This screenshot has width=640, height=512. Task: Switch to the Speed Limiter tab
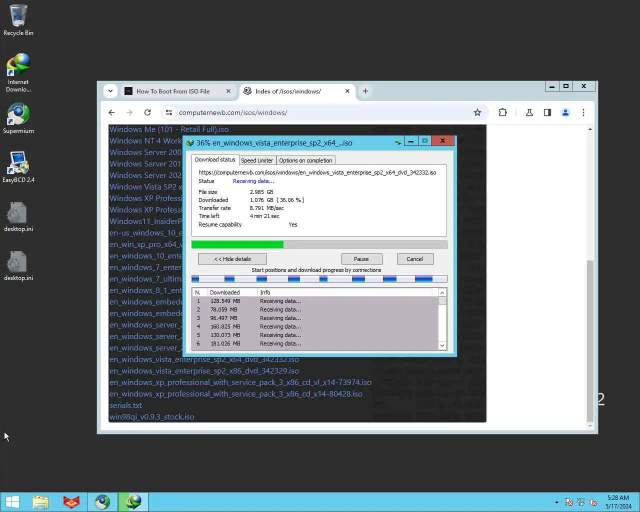coord(257,160)
